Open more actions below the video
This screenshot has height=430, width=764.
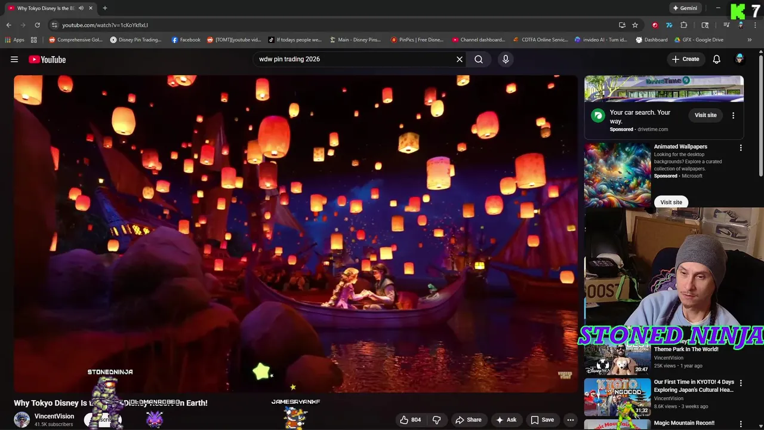(571, 420)
